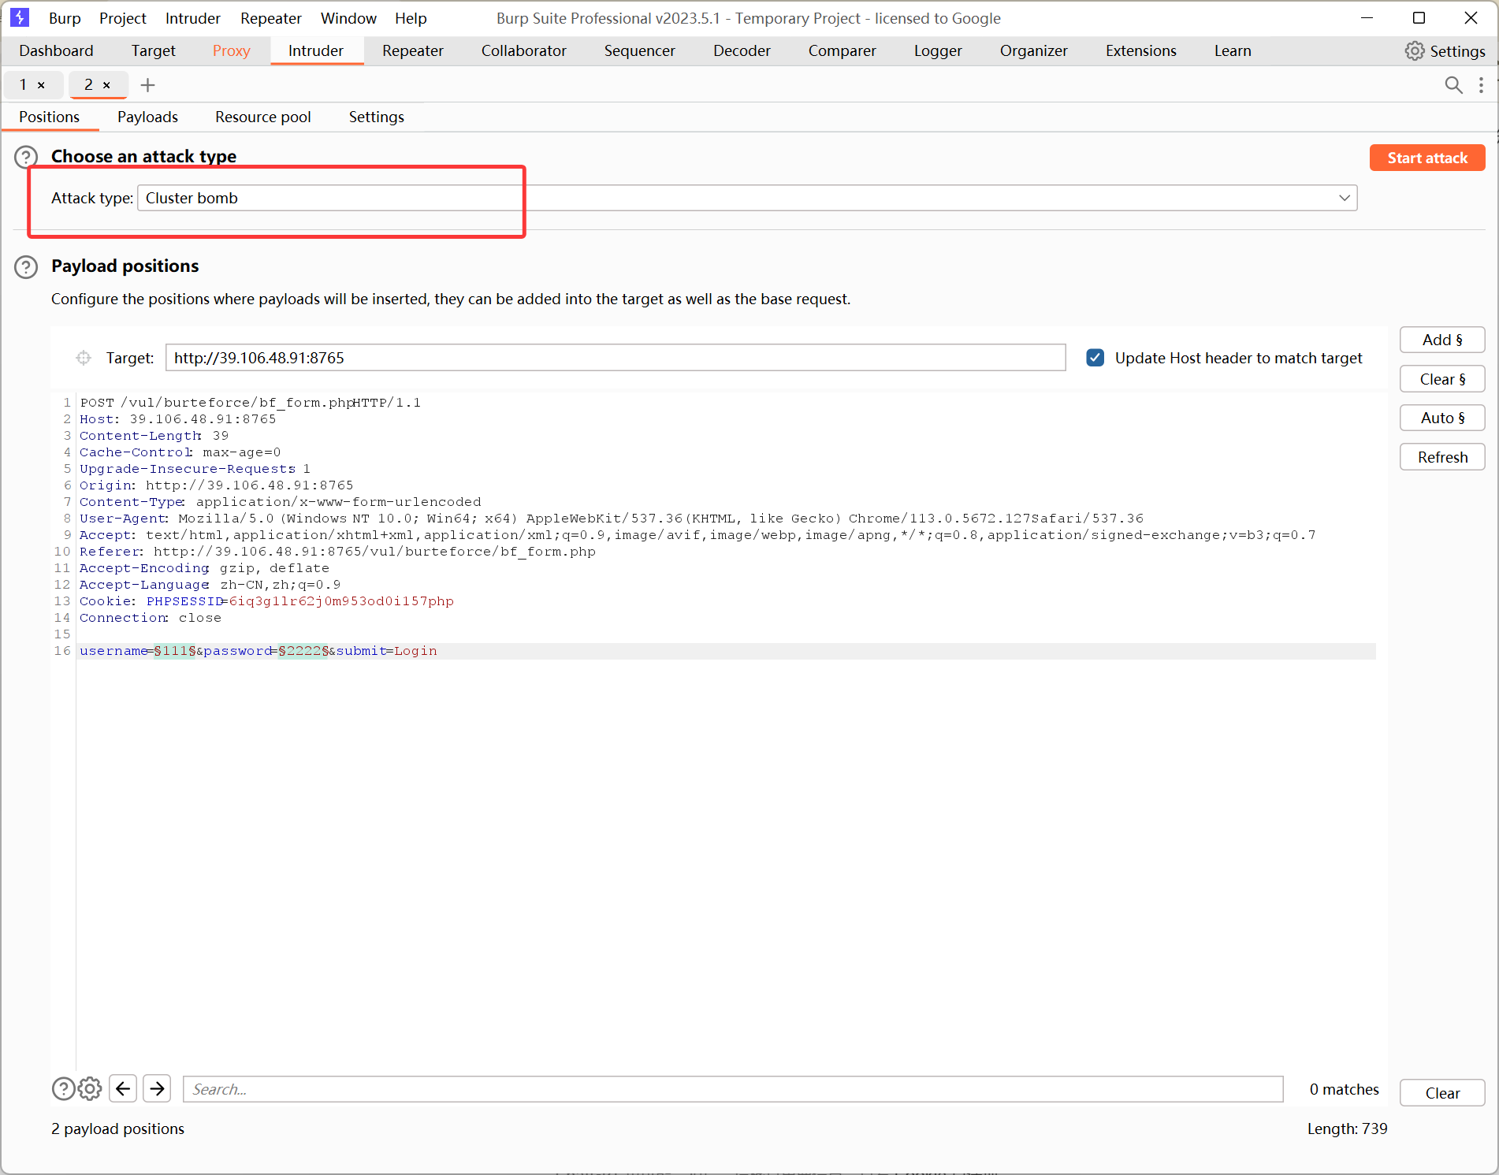Open the Payloads sub-tab
Viewport: 1499px width, 1175px height.
coord(147,117)
